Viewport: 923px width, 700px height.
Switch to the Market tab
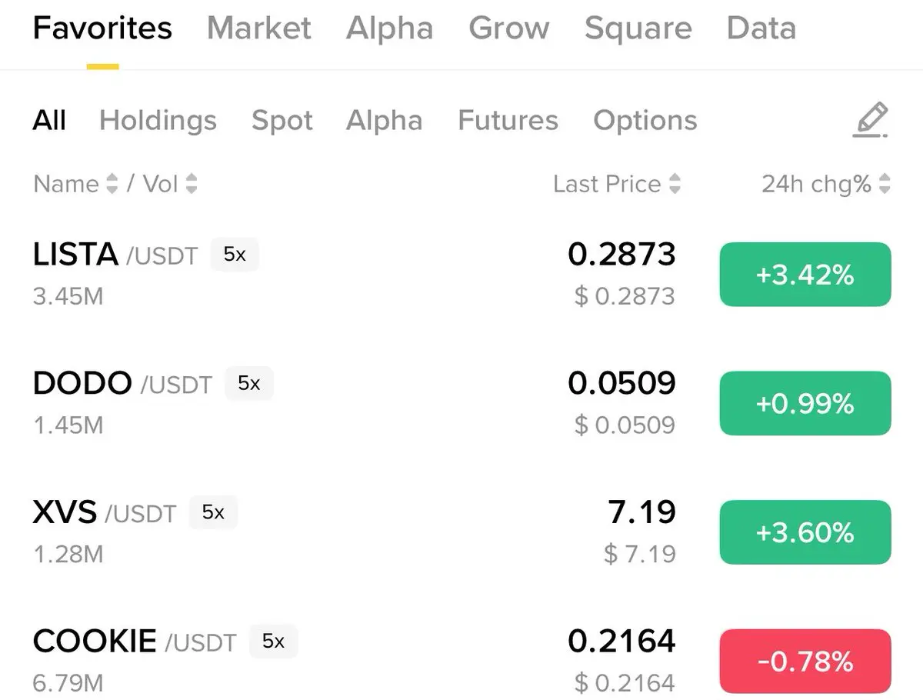click(259, 28)
